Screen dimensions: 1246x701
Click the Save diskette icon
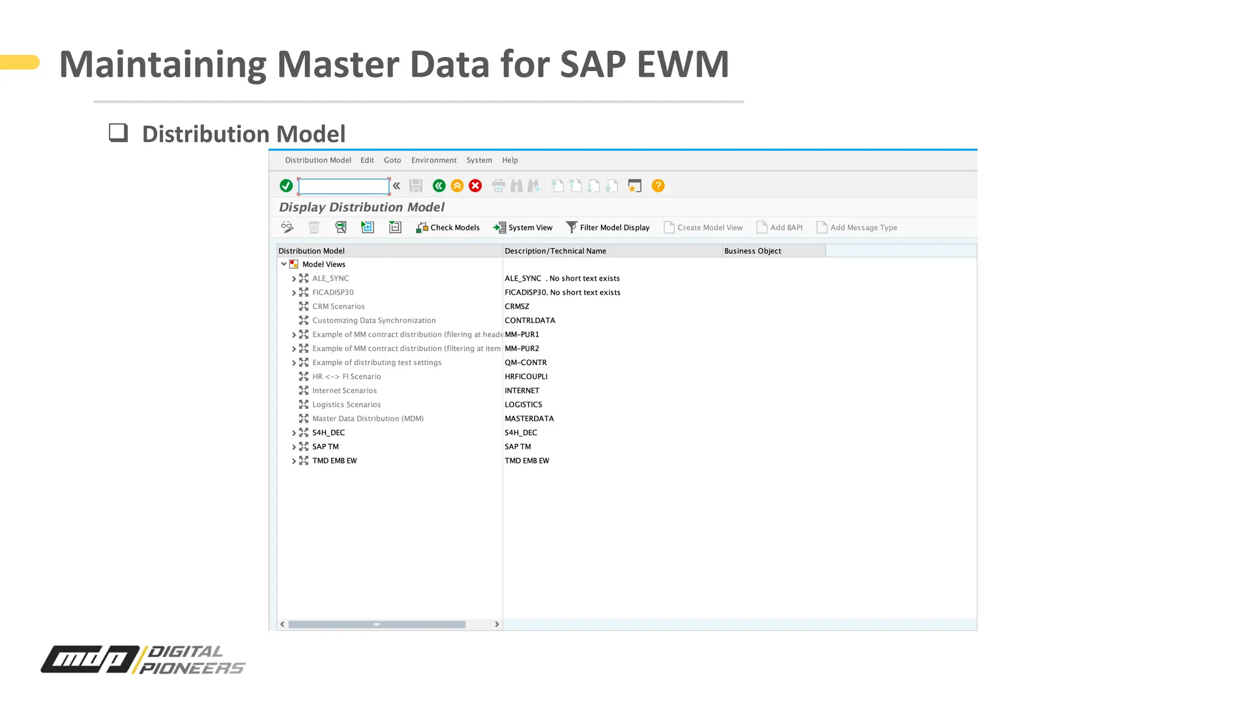416,186
